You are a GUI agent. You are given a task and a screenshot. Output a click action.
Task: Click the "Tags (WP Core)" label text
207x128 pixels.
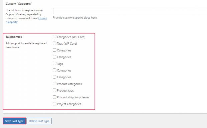pos(67,44)
